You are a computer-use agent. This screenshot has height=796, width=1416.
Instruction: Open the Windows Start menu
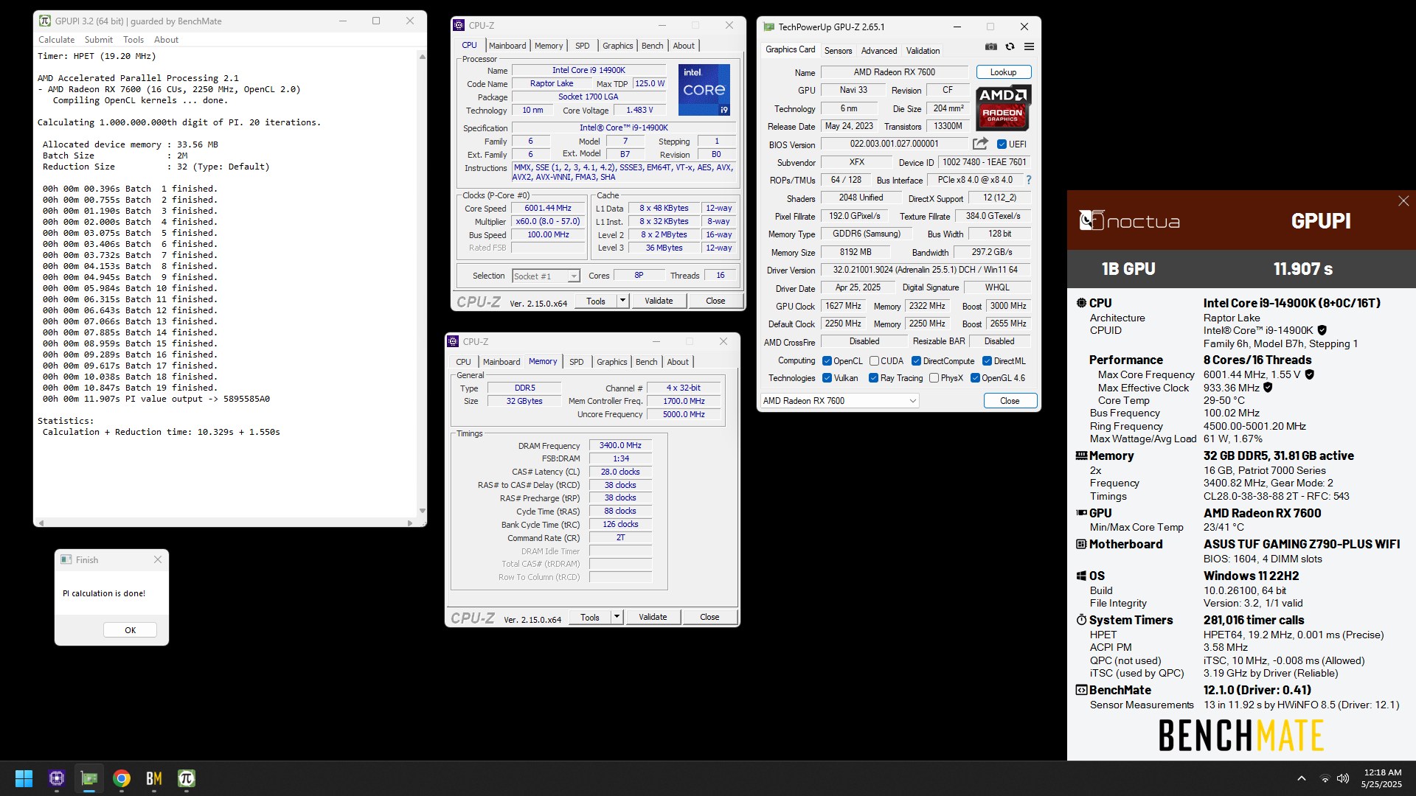[x=24, y=778]
